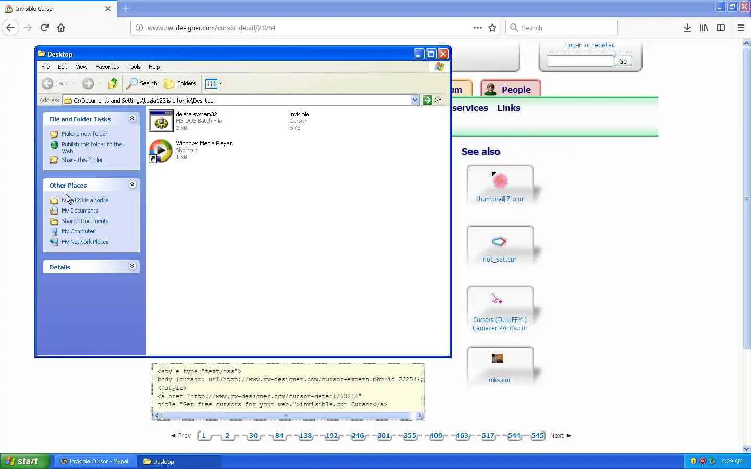Click the security shield tray icon
The height and width of the screenshot is (469, 751).
coord(693,461)
